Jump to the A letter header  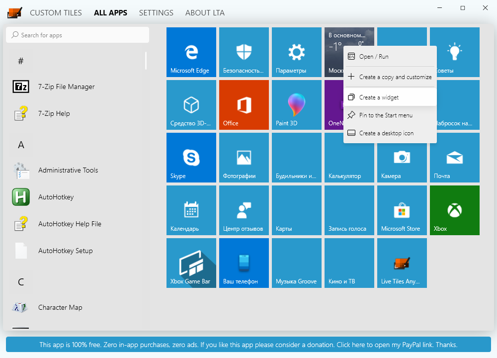[21, 145]
